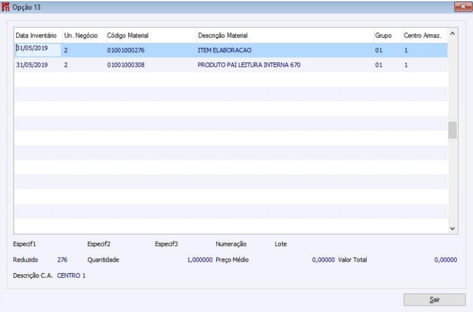
Task: Click the CENTRO 1 description value
Action: click(x=71, y=275)
